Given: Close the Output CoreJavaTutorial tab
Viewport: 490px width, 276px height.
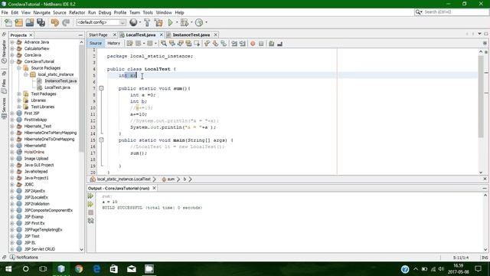Looking at the screenshot, I should [154, 189].
